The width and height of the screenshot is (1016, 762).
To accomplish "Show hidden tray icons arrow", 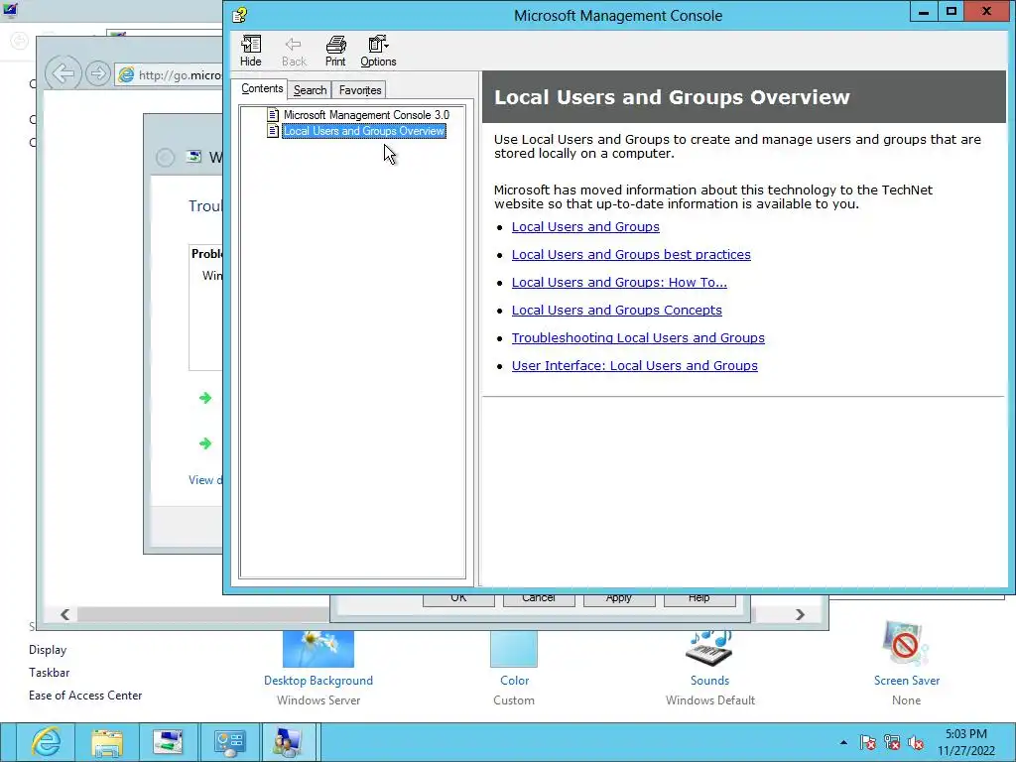I will pos(843,742).
